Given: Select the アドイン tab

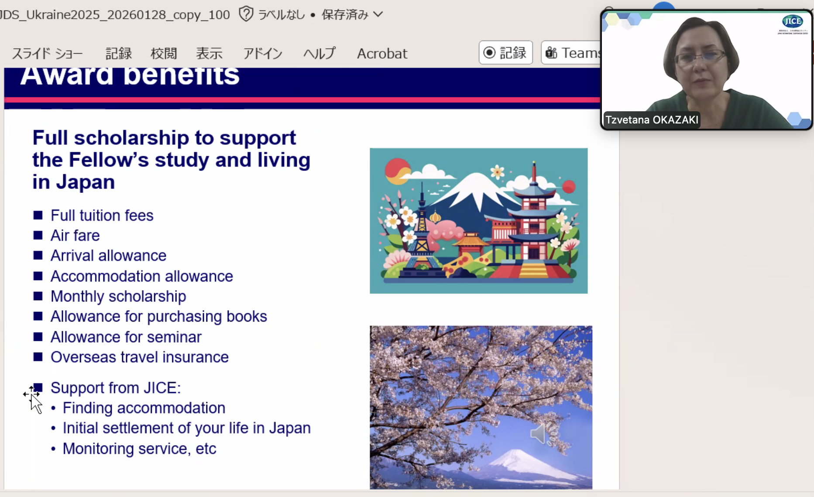Looking at the screenshot, I should click(263, 54).
